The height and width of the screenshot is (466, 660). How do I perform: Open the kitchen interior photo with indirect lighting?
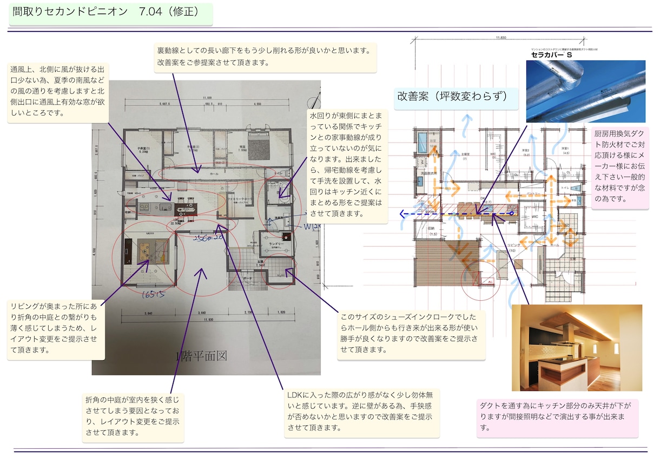pos(577,347)
